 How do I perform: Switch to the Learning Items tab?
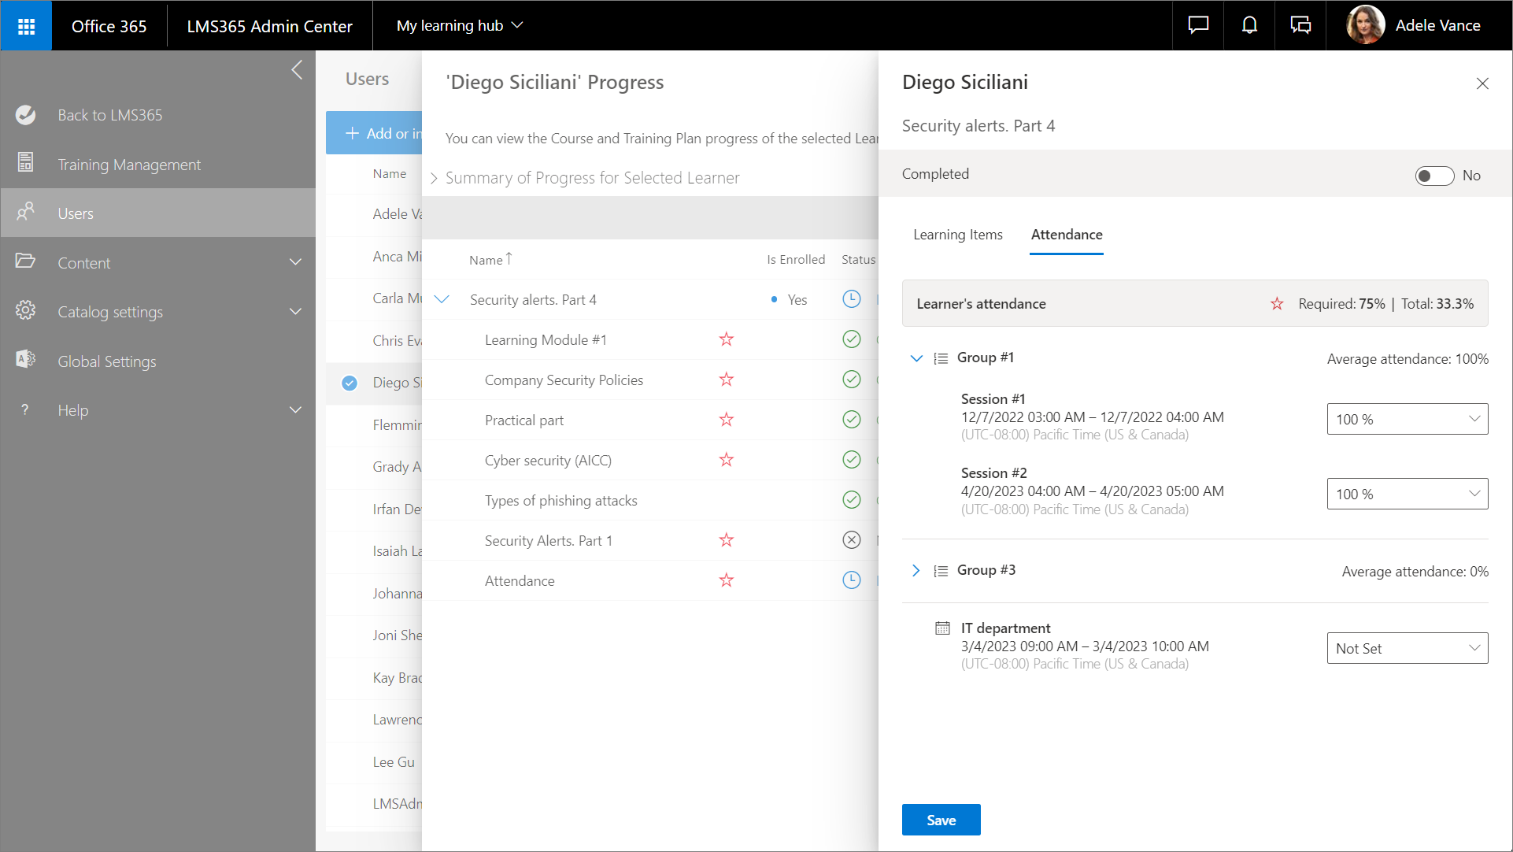[957, 235]
